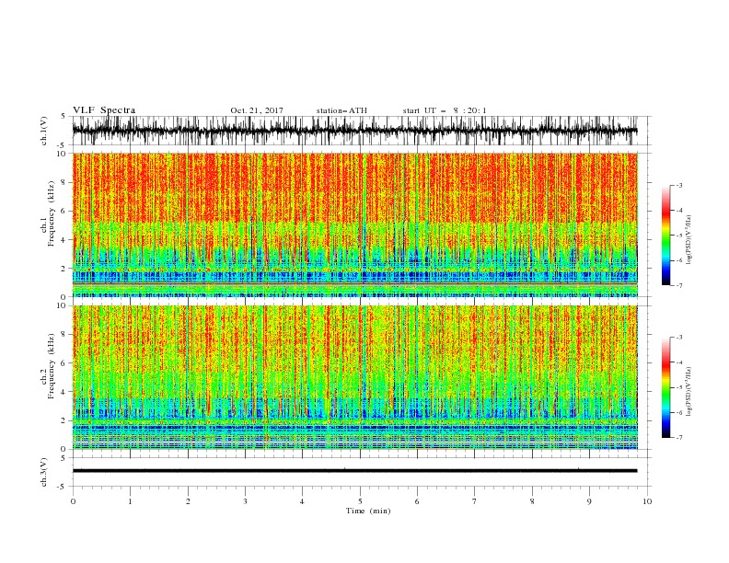
Task: Click the ch.1 color bar log(PSD) unit label
Action: (x=689, y=240)
